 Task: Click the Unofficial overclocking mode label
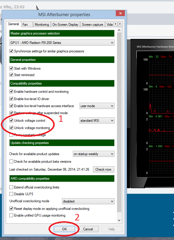click(x=29, y=201)
